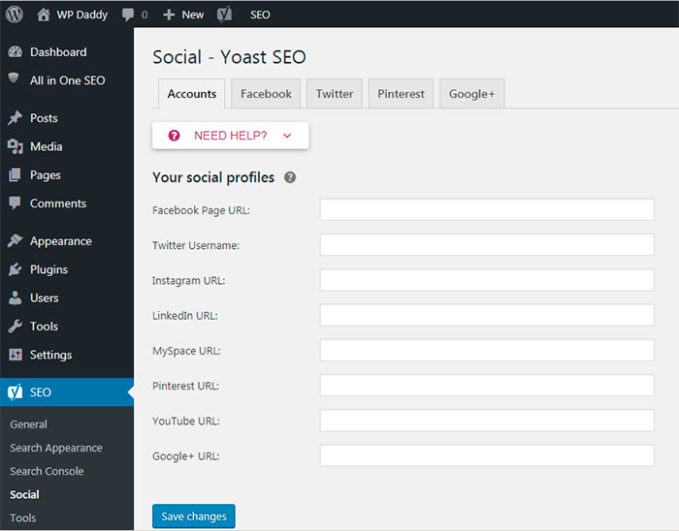Click the Pages icon in sidebar

coord(15,174)
